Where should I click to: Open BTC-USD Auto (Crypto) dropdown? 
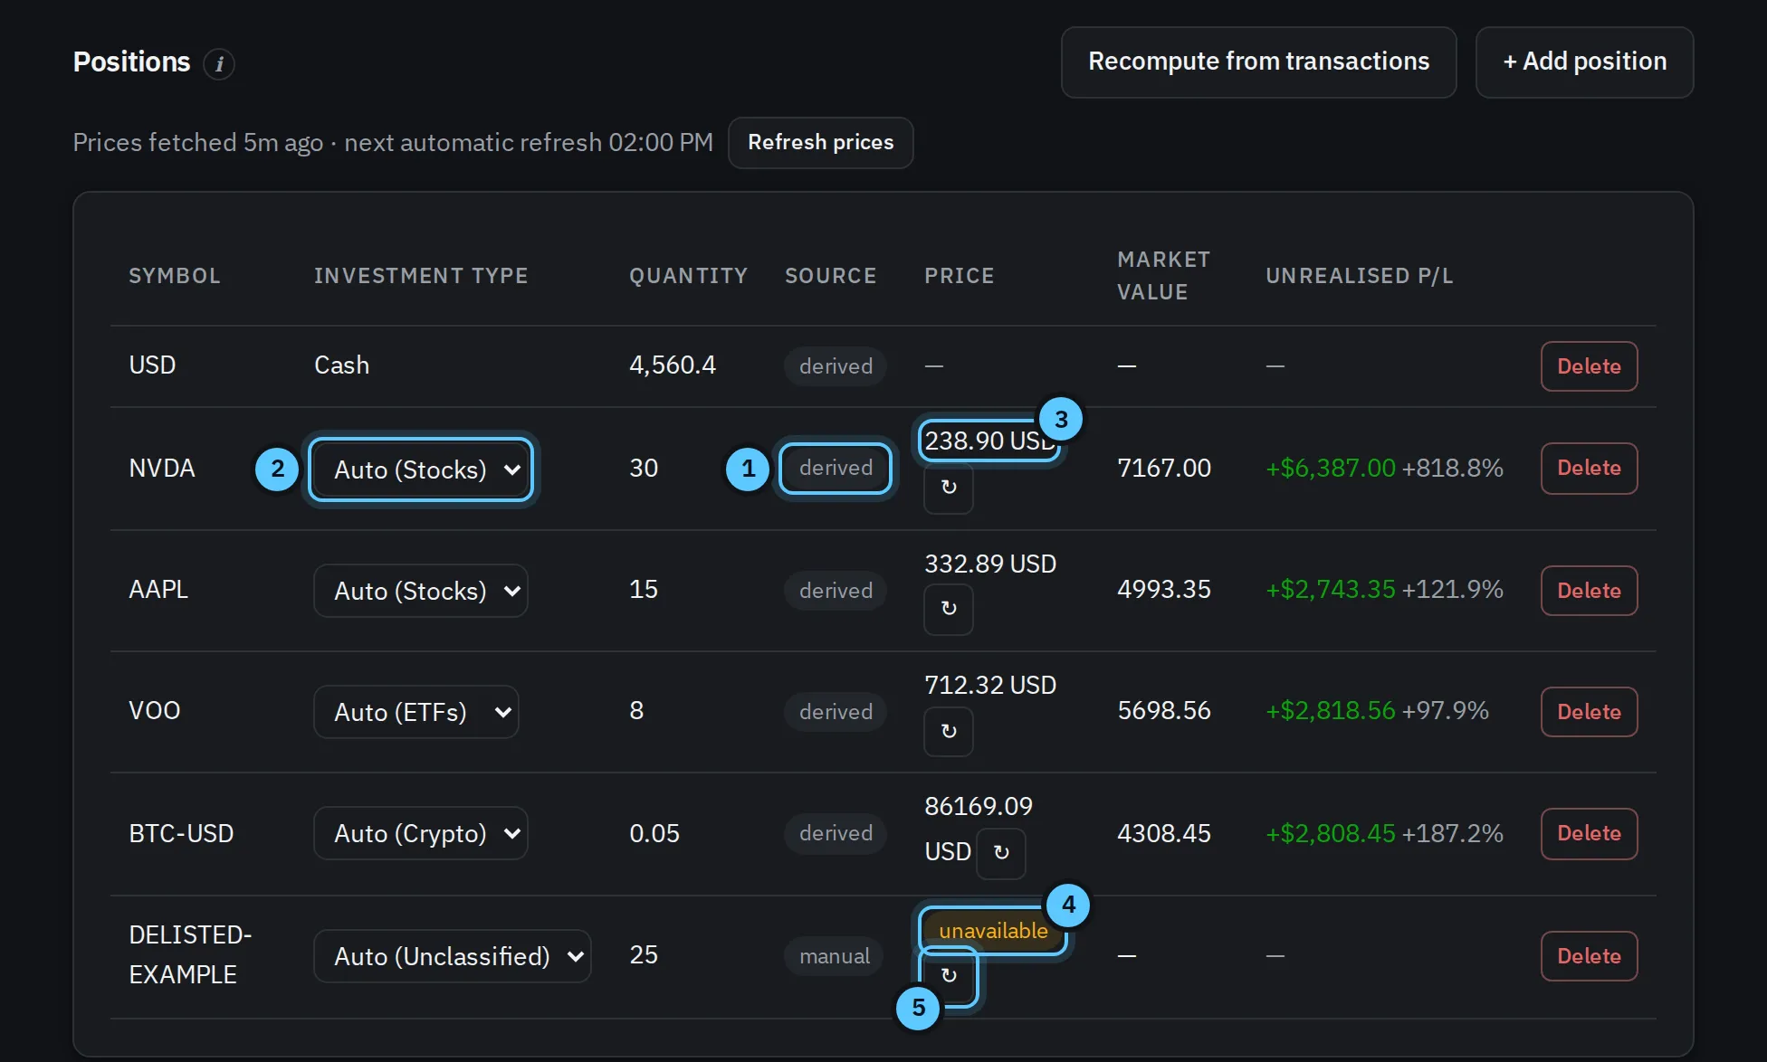coord(421,833)
